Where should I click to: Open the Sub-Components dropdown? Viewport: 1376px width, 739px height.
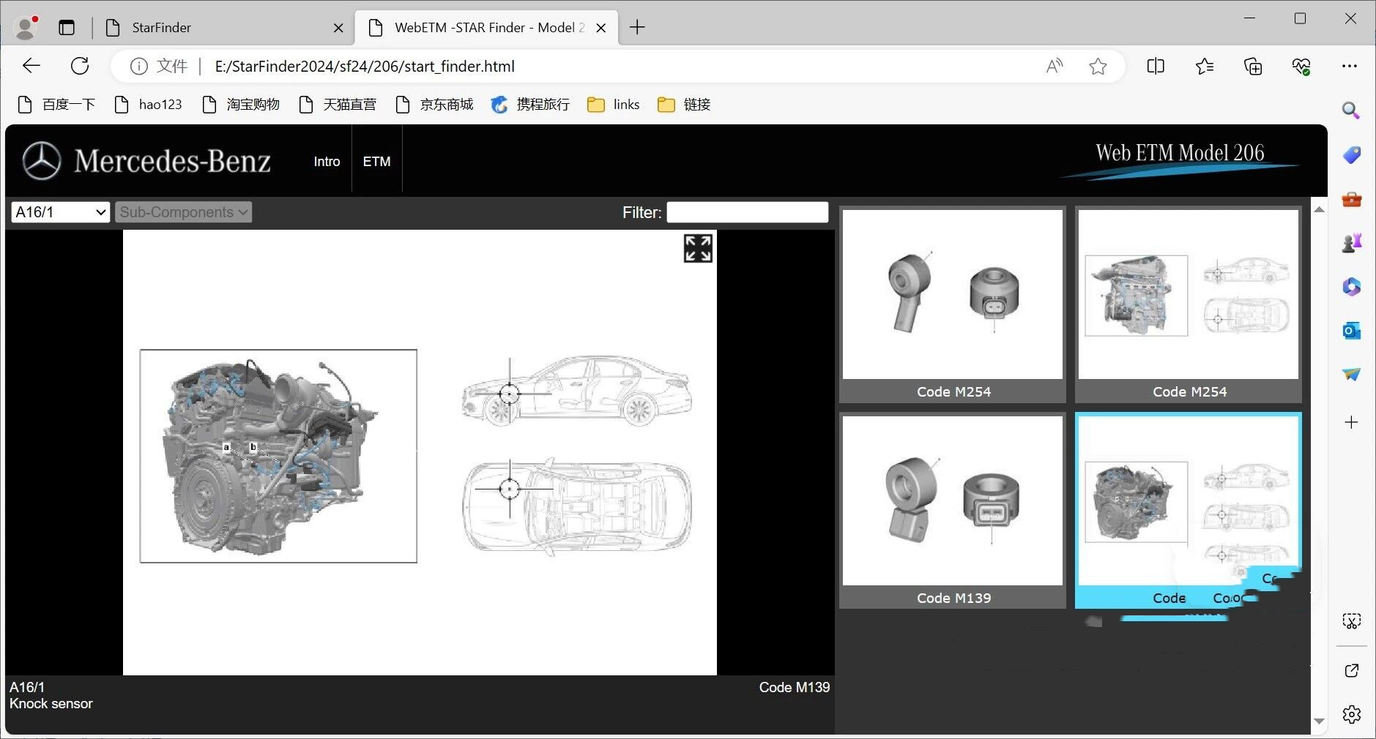pyautogui.click(x=183, y=212)
